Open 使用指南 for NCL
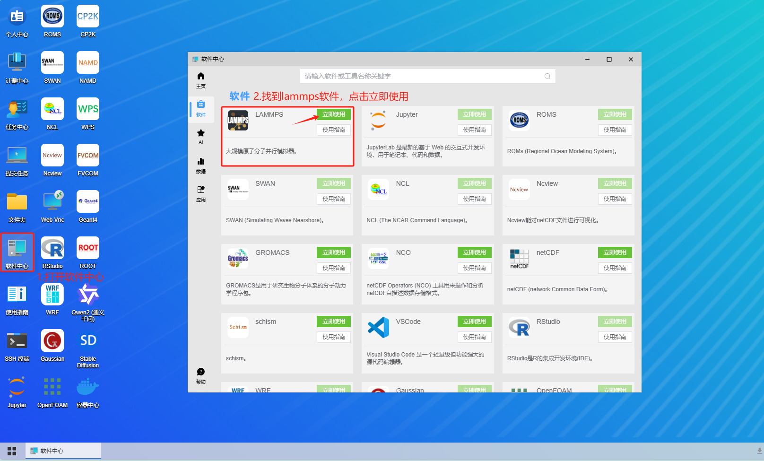Viewport: 764px width, 461px height. pyautogui.click(x=475, y=199)
